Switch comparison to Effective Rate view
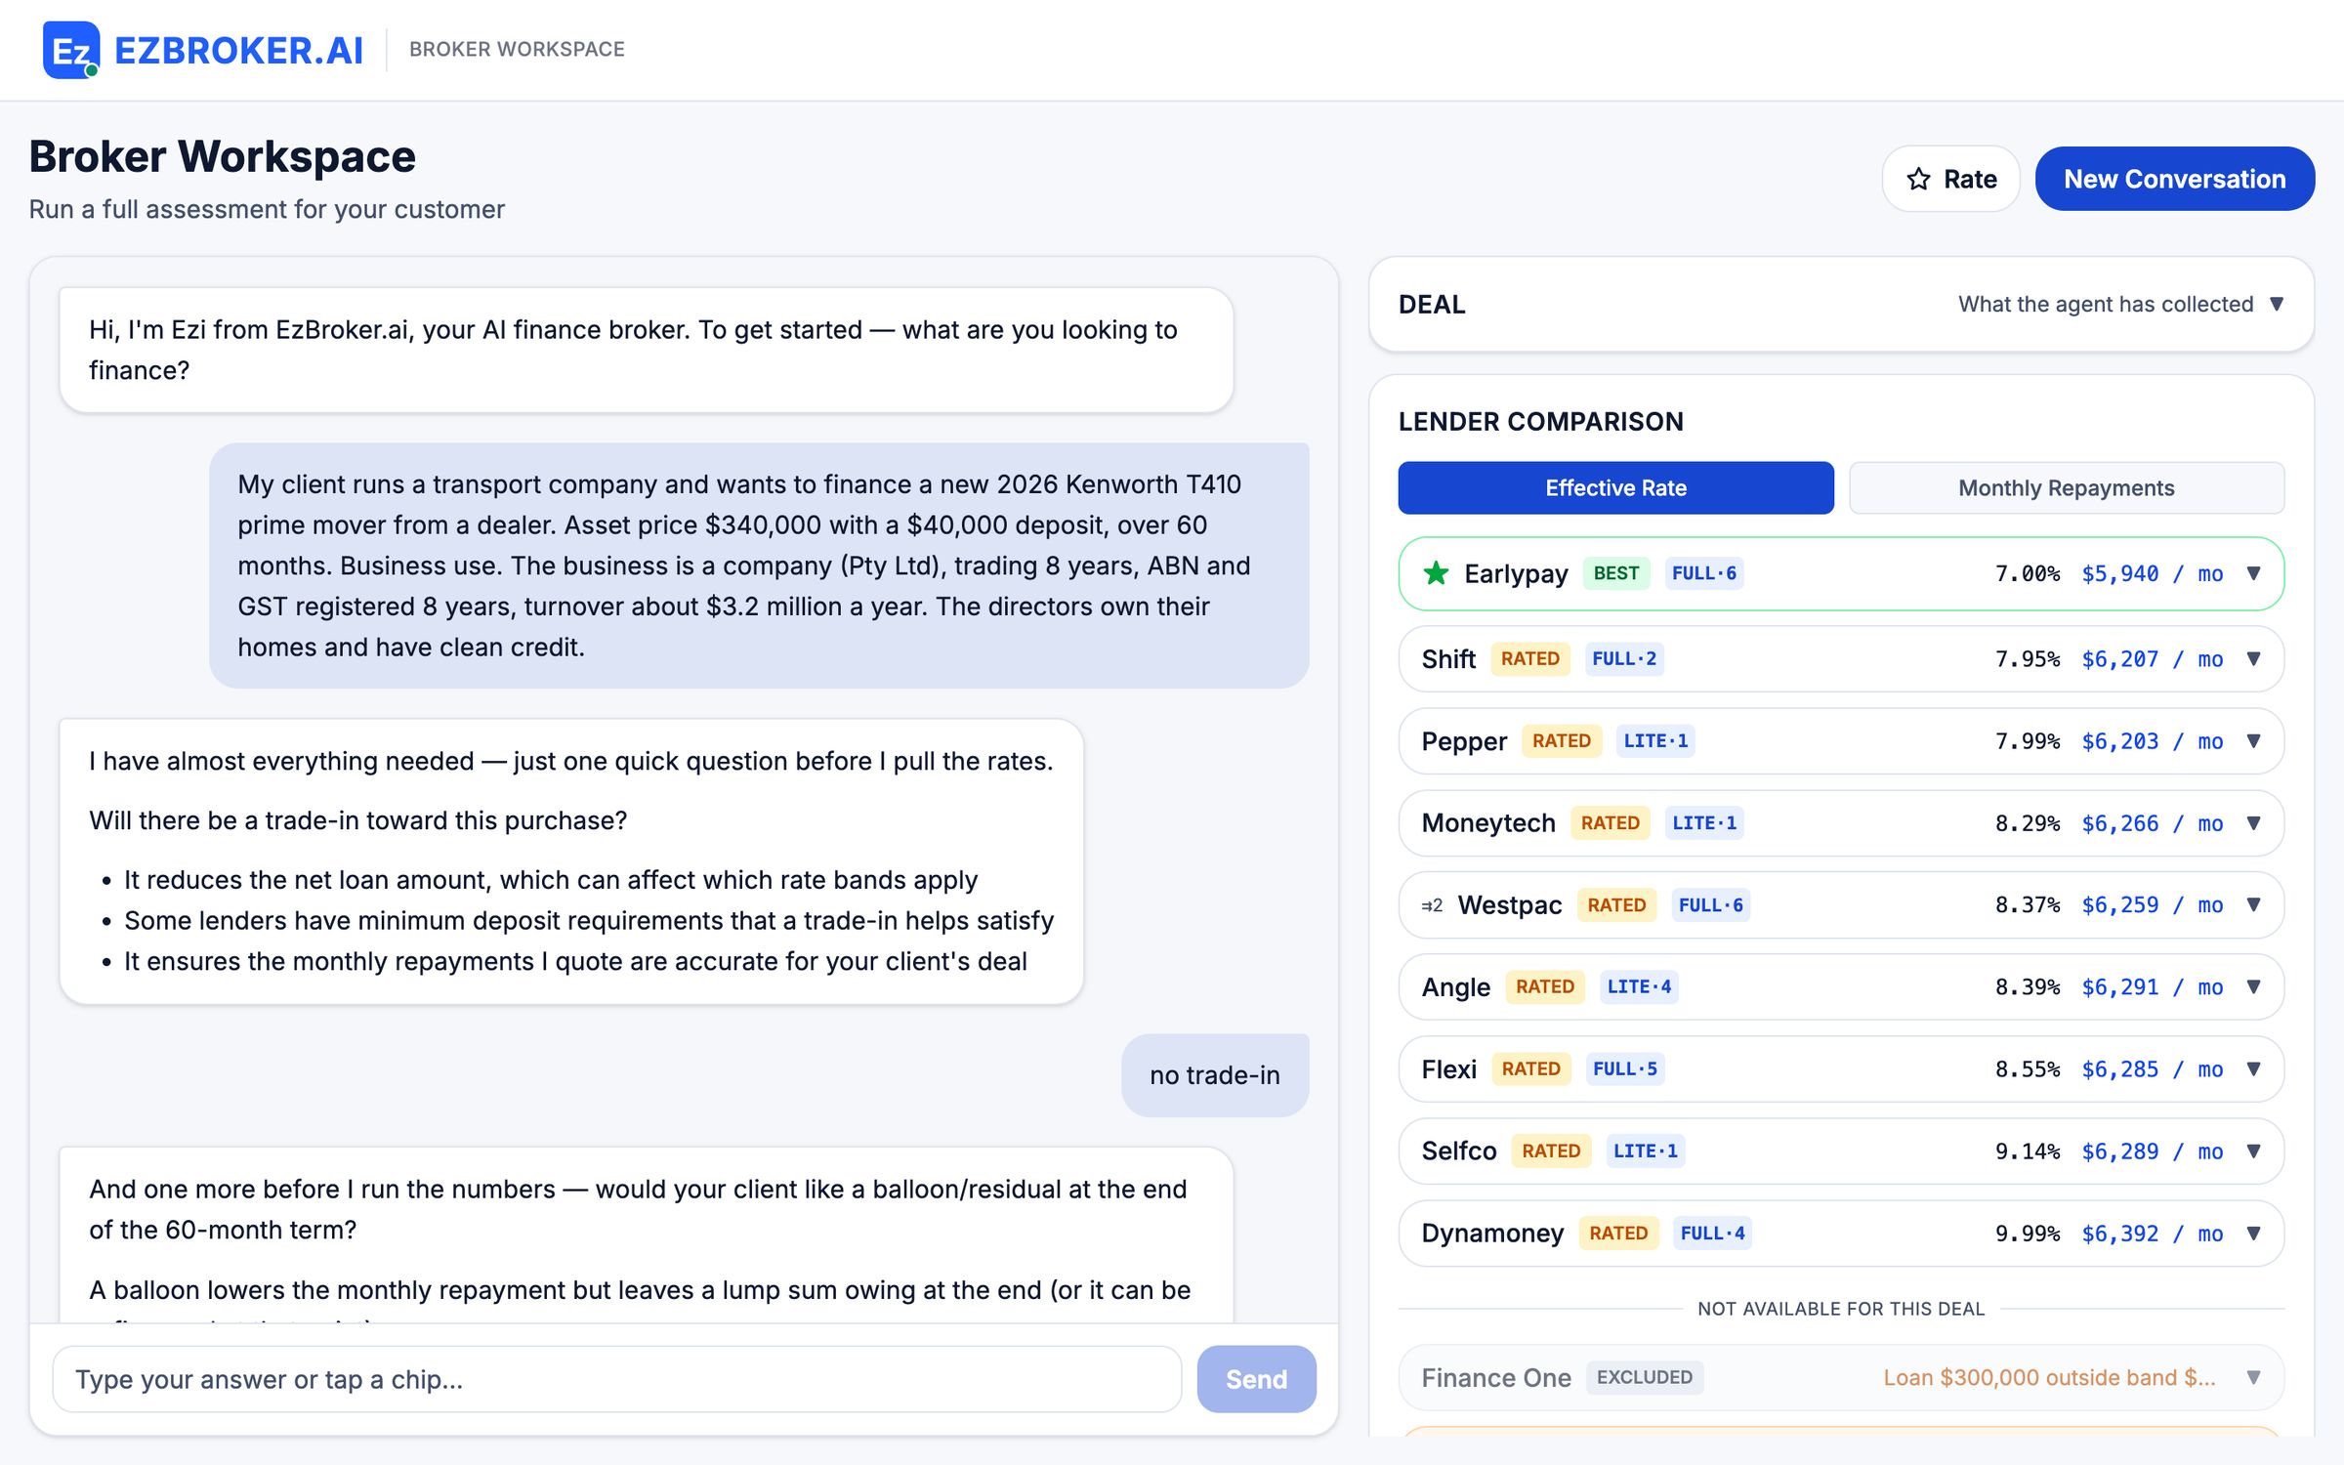This screenshot has height=1465, width=2344. (1615, 488)
